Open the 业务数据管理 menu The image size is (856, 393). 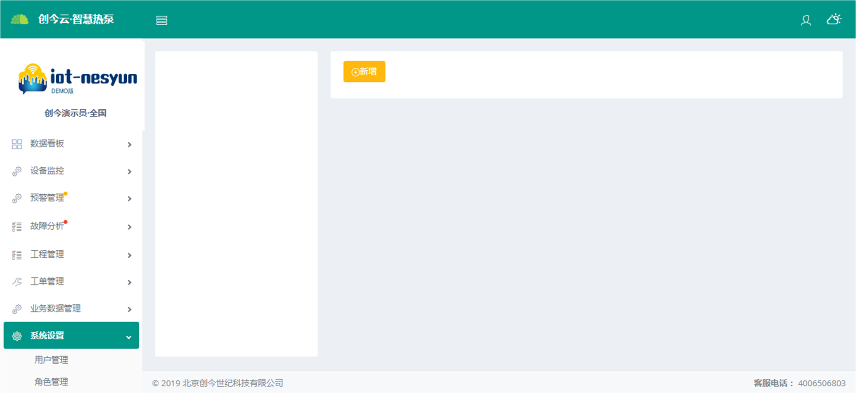pyautogui.click(x=71, y=309)
